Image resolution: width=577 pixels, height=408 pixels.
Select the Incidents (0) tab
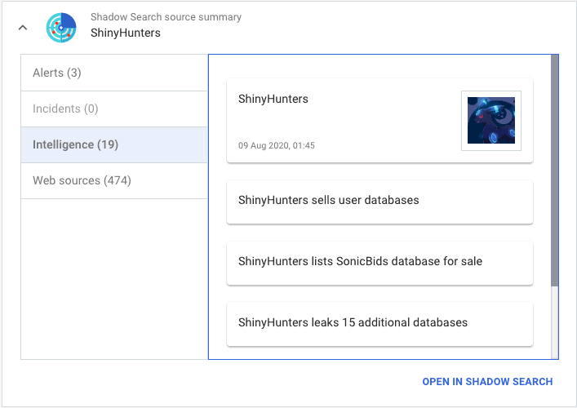point(114,109)
